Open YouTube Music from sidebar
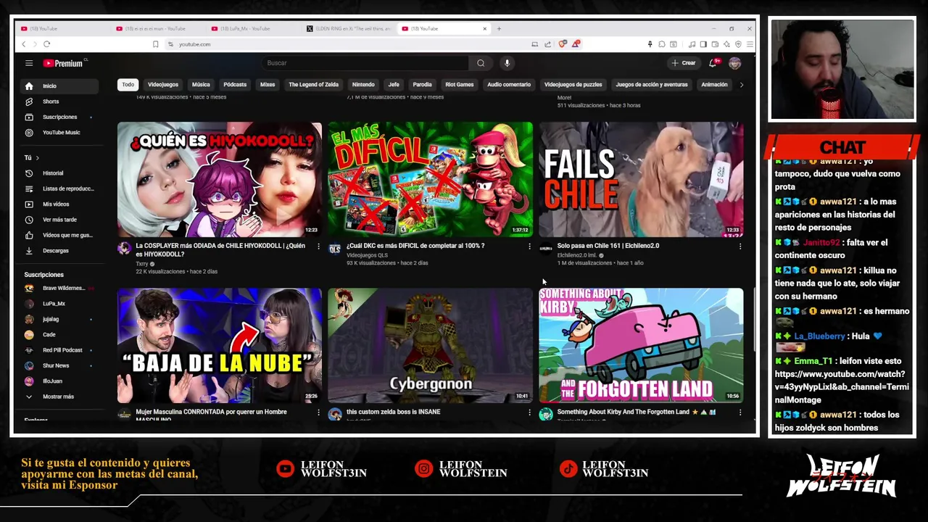 (x=61, y=133)
